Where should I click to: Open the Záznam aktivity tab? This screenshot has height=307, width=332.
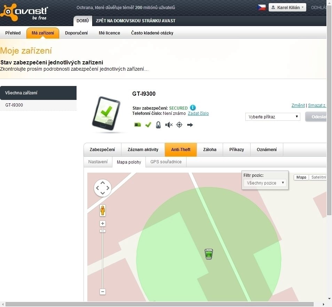tap(143, 149)
